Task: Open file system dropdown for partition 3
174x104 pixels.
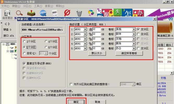Action: click(x=85, y=39)
